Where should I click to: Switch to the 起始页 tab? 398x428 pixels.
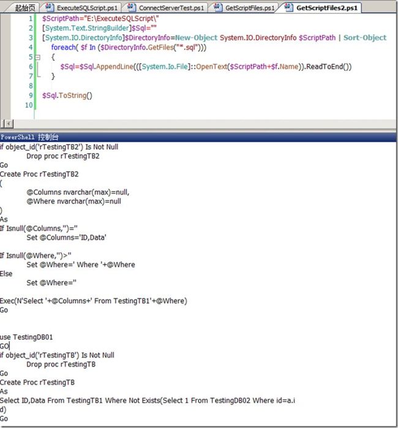click(x=25, y=7)
